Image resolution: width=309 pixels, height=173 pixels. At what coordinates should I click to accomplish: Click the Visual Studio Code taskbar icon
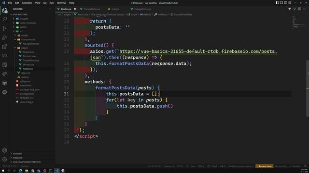57,171
